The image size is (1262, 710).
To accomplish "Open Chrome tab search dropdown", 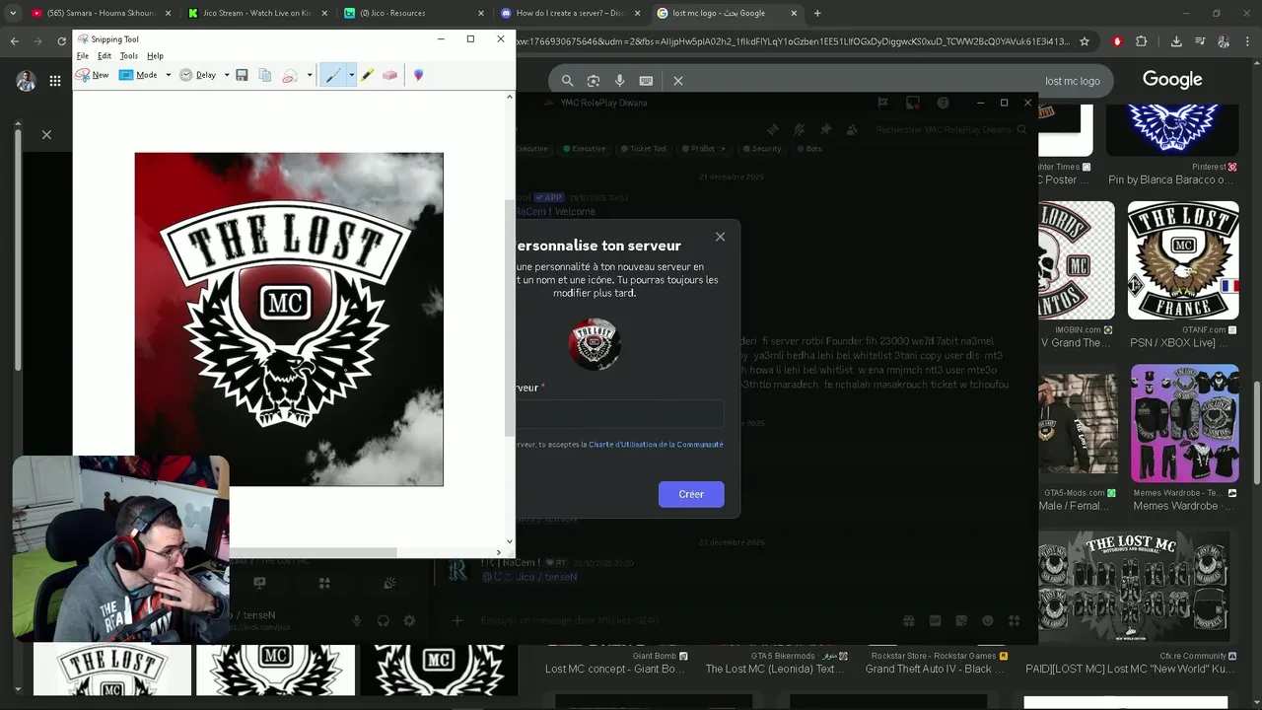I will tap(13, 13).
